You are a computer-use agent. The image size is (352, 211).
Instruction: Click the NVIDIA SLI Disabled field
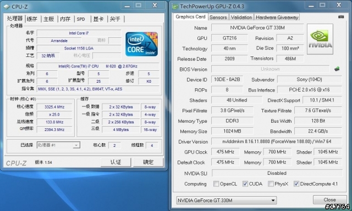click(277, 173)
